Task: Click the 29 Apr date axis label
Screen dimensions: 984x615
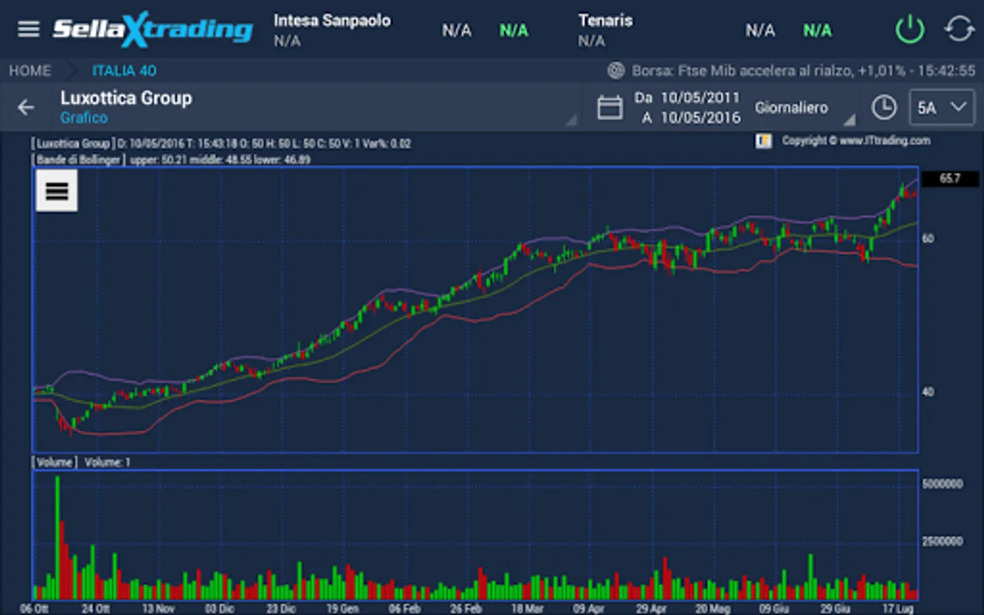Action: [x=651, y=608]
